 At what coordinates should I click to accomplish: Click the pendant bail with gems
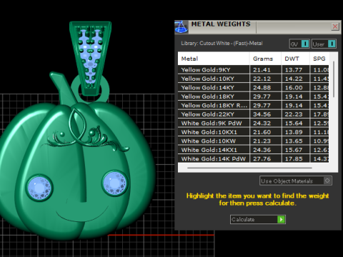[x=91, y=59]
